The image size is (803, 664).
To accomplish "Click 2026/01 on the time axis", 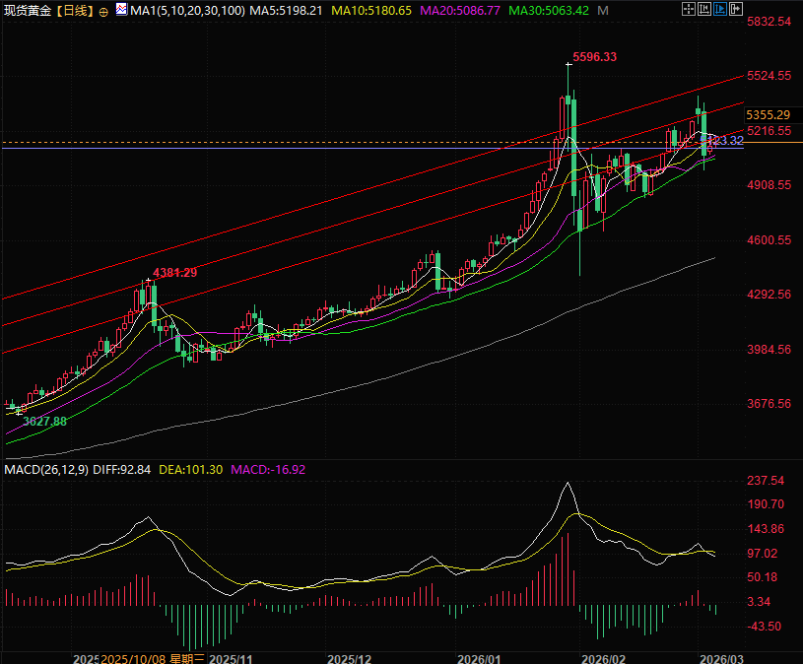I will pos(478,657).
